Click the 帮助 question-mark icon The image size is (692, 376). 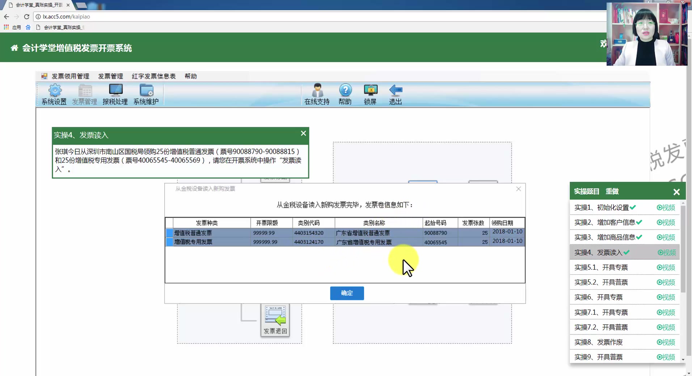(x=345, y=94)
